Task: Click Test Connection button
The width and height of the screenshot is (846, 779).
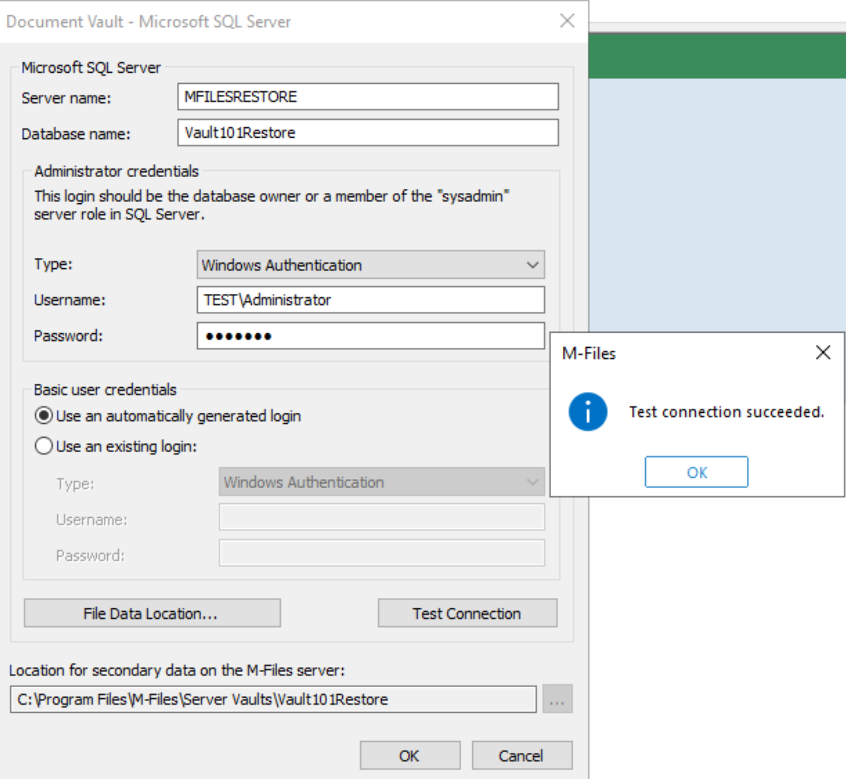Action: (x=467, y=613)
